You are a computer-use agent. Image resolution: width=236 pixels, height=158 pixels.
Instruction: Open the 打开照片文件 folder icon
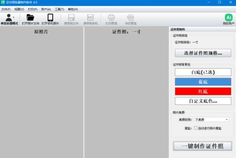tap(30, 18)
